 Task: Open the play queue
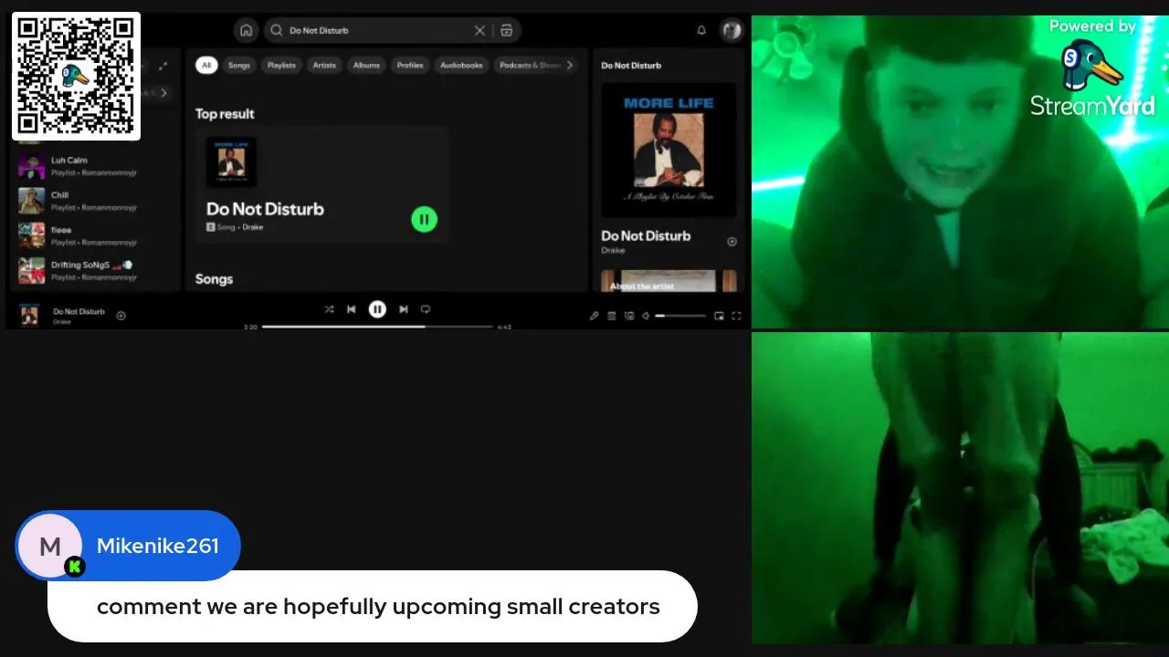[612, 316]
